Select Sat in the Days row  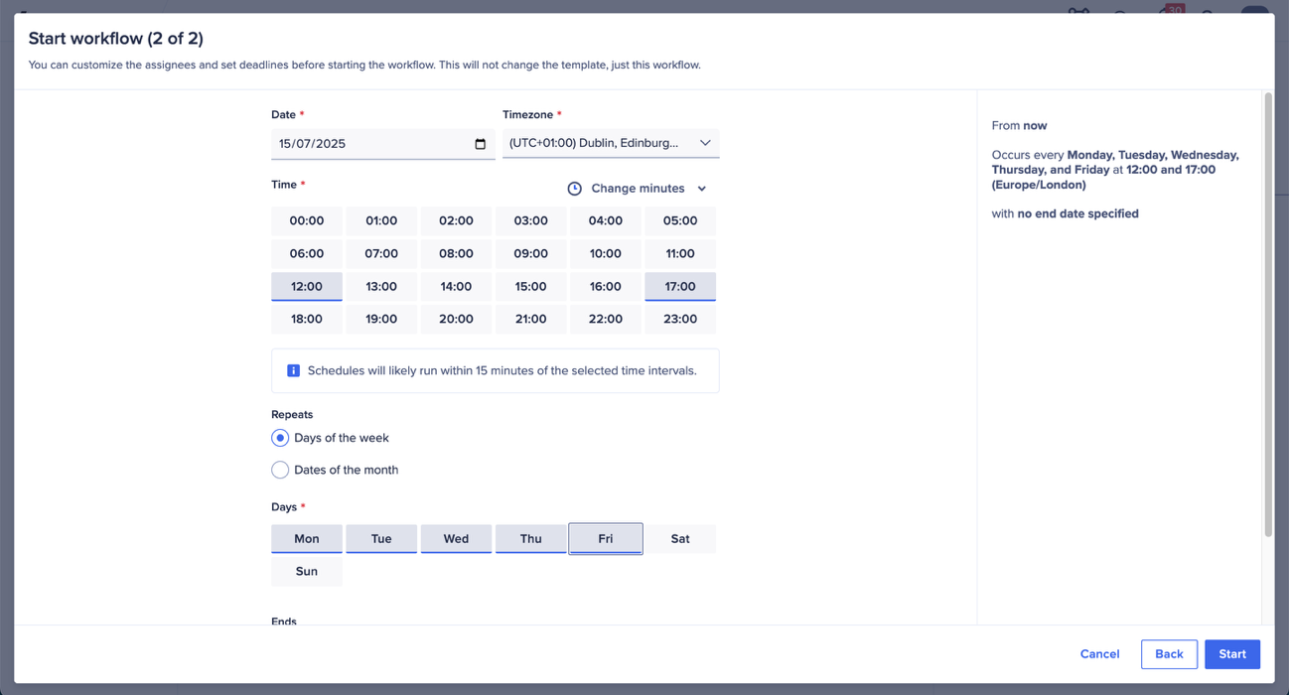point(680,538)
